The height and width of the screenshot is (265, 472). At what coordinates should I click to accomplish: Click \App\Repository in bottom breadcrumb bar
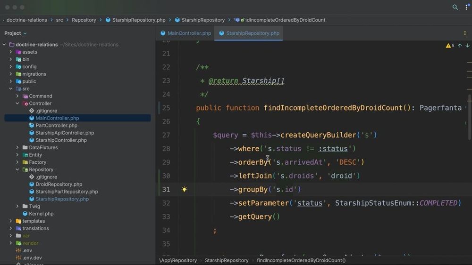178,260
